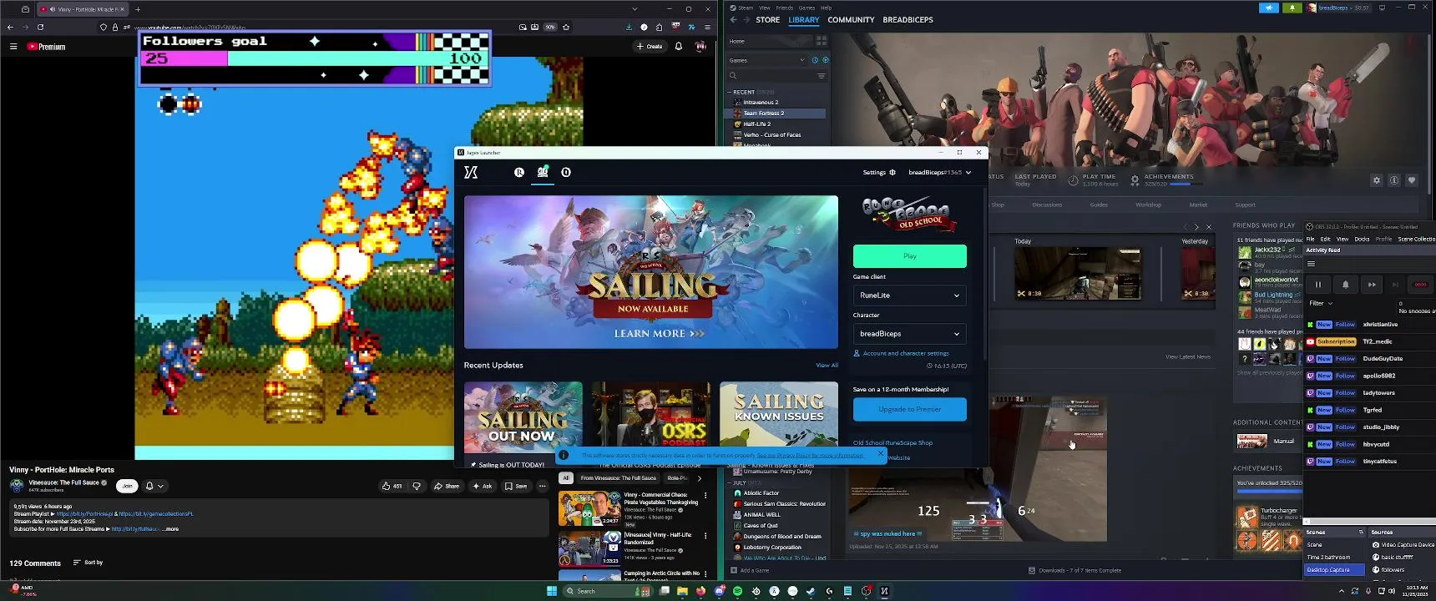
Task: Click Windows taskbar Search box
Action: pyautogui.click(x=607, y=591)
